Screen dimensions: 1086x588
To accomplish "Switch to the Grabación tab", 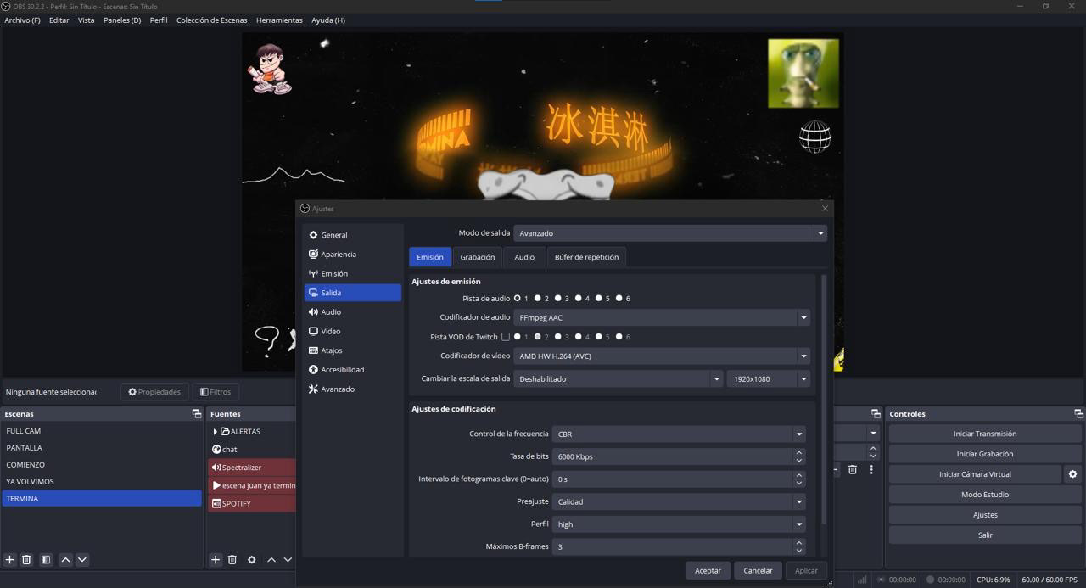I will [x=478, y=257].
